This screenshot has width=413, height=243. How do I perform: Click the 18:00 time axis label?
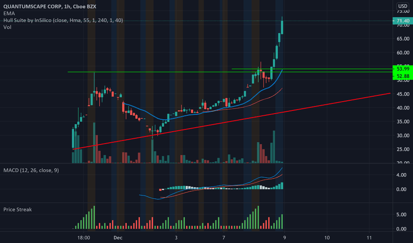[x=83, y=238]
